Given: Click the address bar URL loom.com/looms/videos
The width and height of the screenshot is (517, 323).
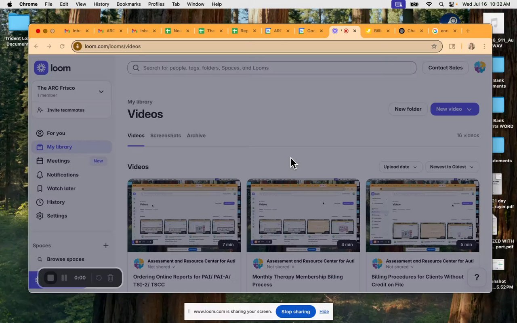Looking at the screenshot, I should click(x=113, y=46).
